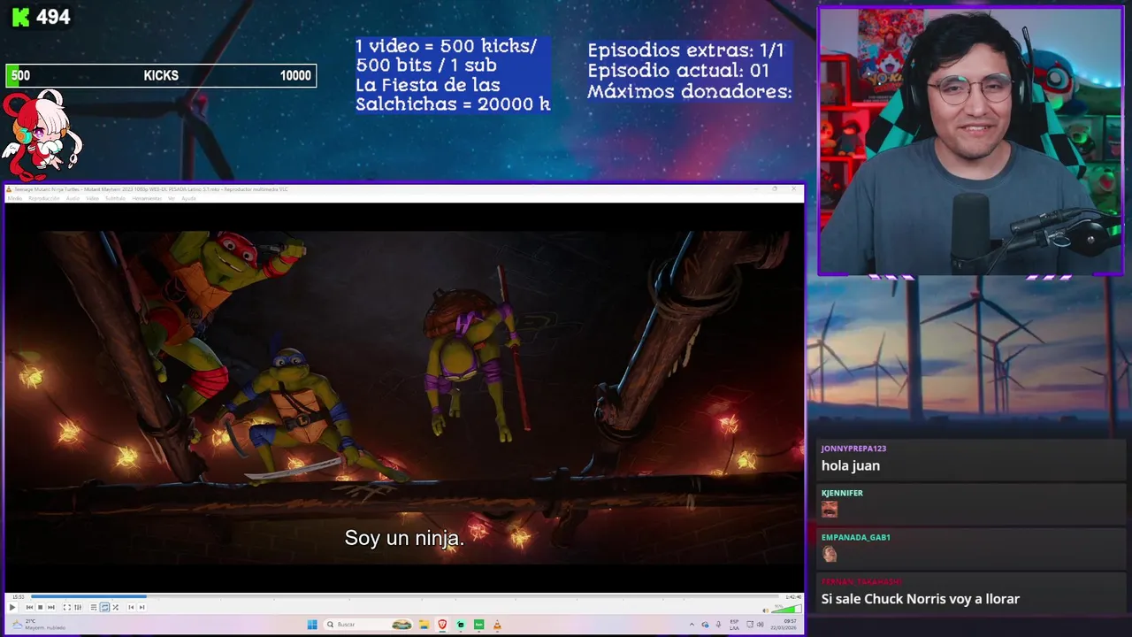The height and width of the screenshot is (637, 1132).
Task: Click KJENNIFER's chat emote
Action: pyautogui.click(x=829, y=510)
